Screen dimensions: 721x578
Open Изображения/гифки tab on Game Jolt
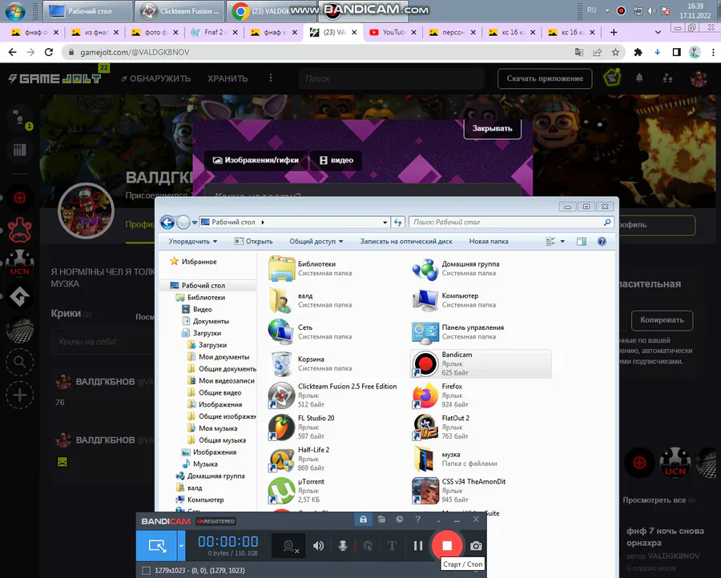(256, 160)
